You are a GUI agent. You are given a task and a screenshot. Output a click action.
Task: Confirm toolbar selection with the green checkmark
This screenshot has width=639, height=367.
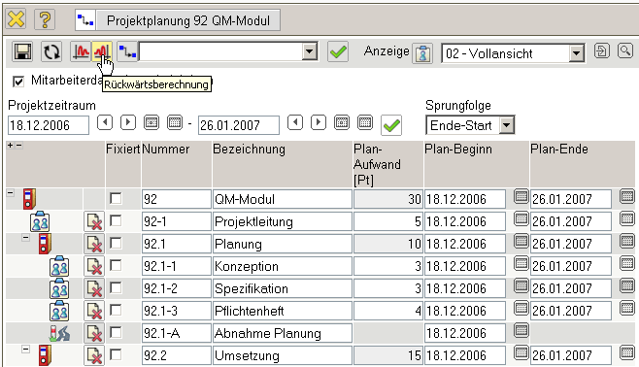pyautogui.click(x=338, y=52)
